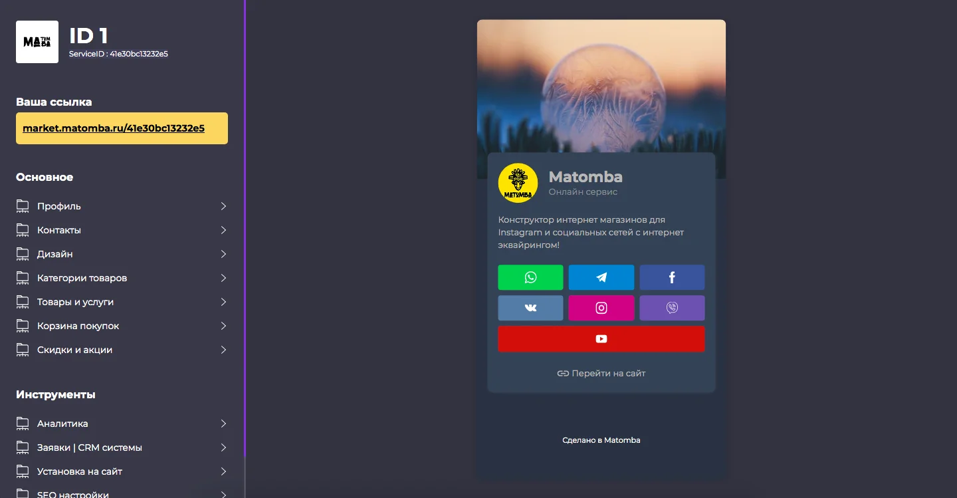This screenshot has width=957, height=498.
Task: Click the ServiceID : 41e30bc13232e5 text
Action: click(x=118, y=54)
